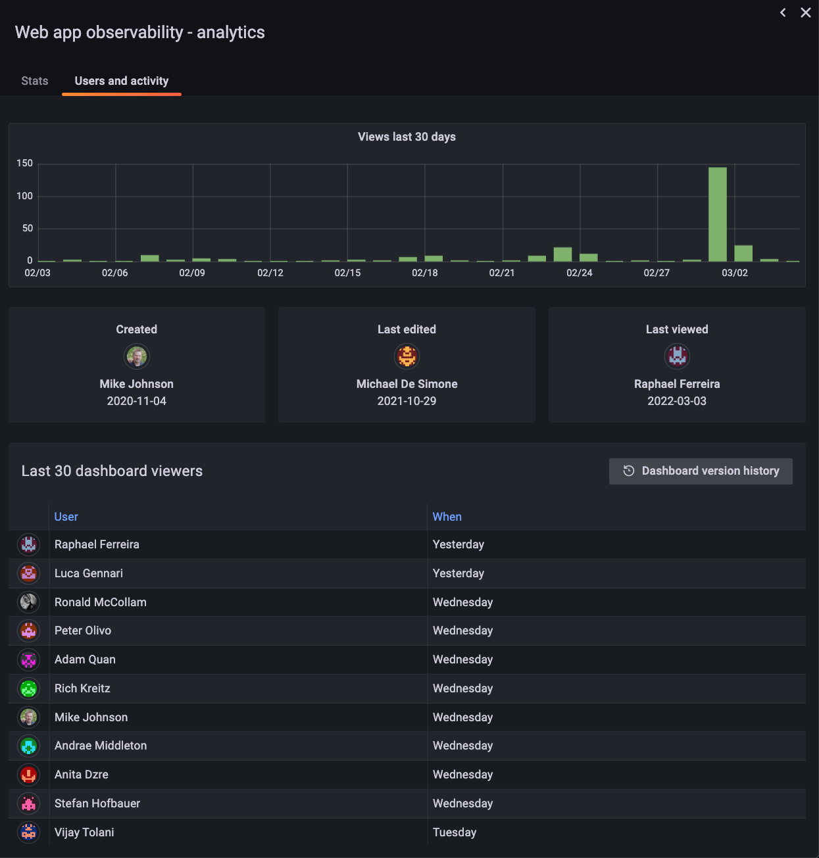Click Anita Dzre's red avatar icon
Viewport: 819px width, 858px height.
tap(29, 775)
